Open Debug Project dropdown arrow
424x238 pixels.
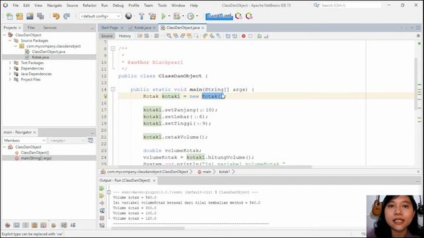[183, 16]
